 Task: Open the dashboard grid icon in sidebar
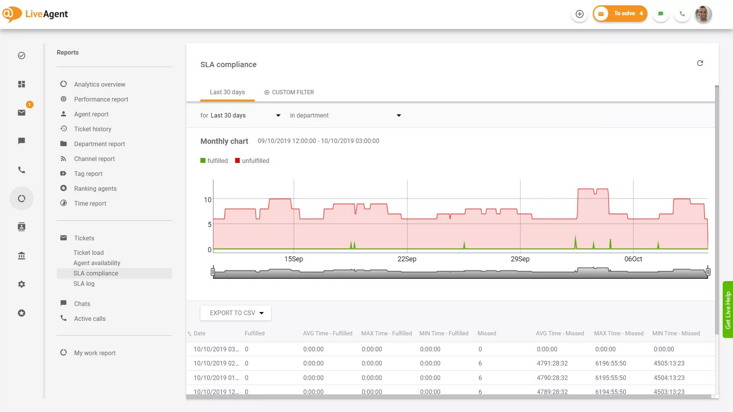pos(22,84)
